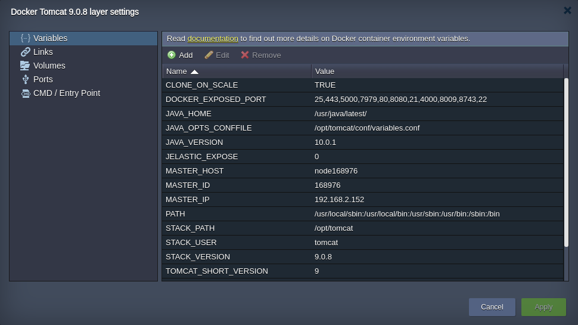Open the documentation link

coord(213,39)
